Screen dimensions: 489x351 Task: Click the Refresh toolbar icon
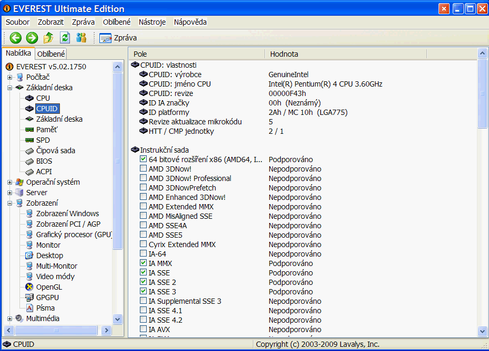(x=65, y=38)
